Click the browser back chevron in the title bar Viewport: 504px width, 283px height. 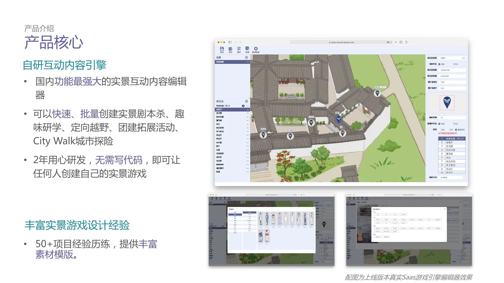(x=236, y=42)
